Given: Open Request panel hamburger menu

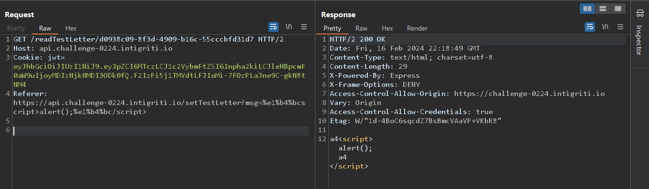Looking at the screenshot, I should (304, 27).
